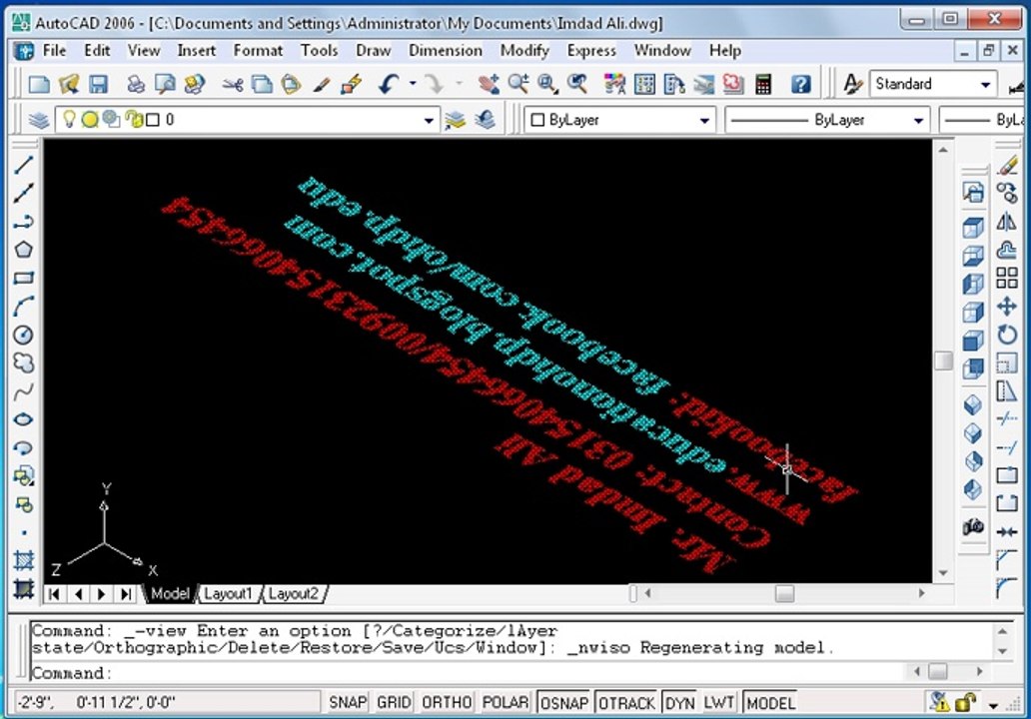Toggle DYN dynamic input
Screen dimensions: 1031x719
pyautogui.click(x=680, y=703)
